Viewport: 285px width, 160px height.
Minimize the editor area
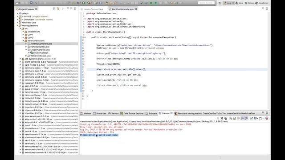point(263,8)
